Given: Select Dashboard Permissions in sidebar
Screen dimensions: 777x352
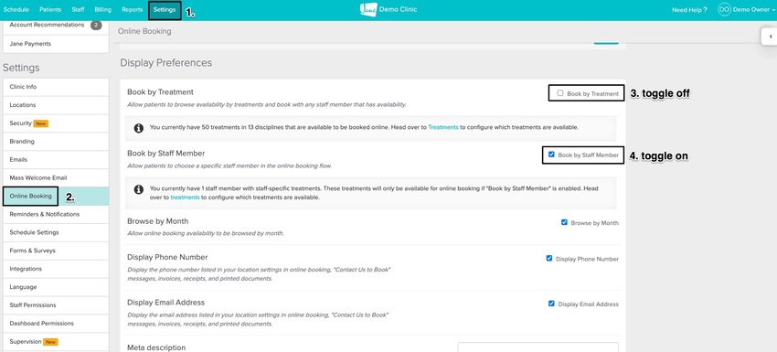Looking at the screenshot, I should (56, 324).
